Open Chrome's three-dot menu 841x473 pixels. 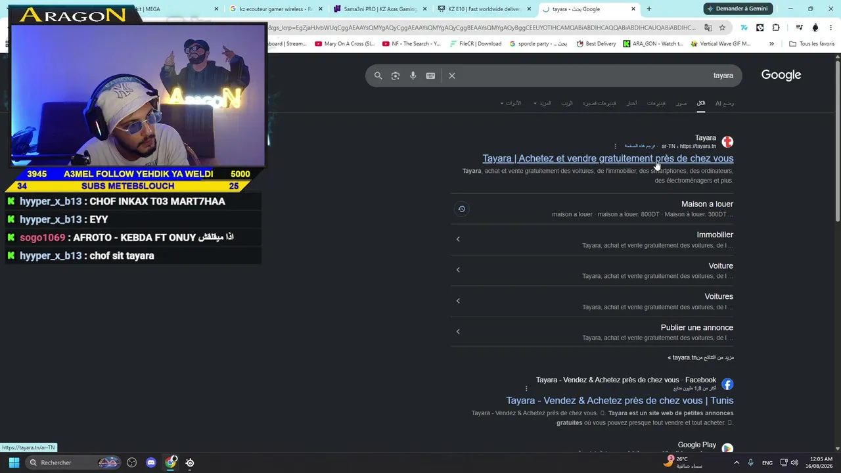click(x=831, y=28)
